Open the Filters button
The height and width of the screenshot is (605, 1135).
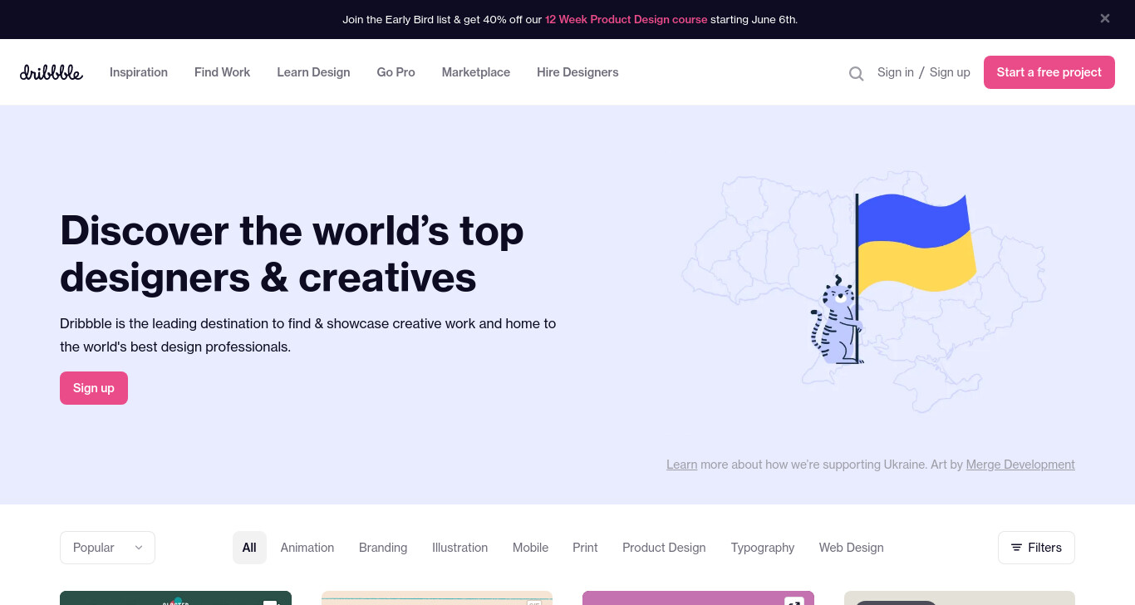tap(1036, 548)
